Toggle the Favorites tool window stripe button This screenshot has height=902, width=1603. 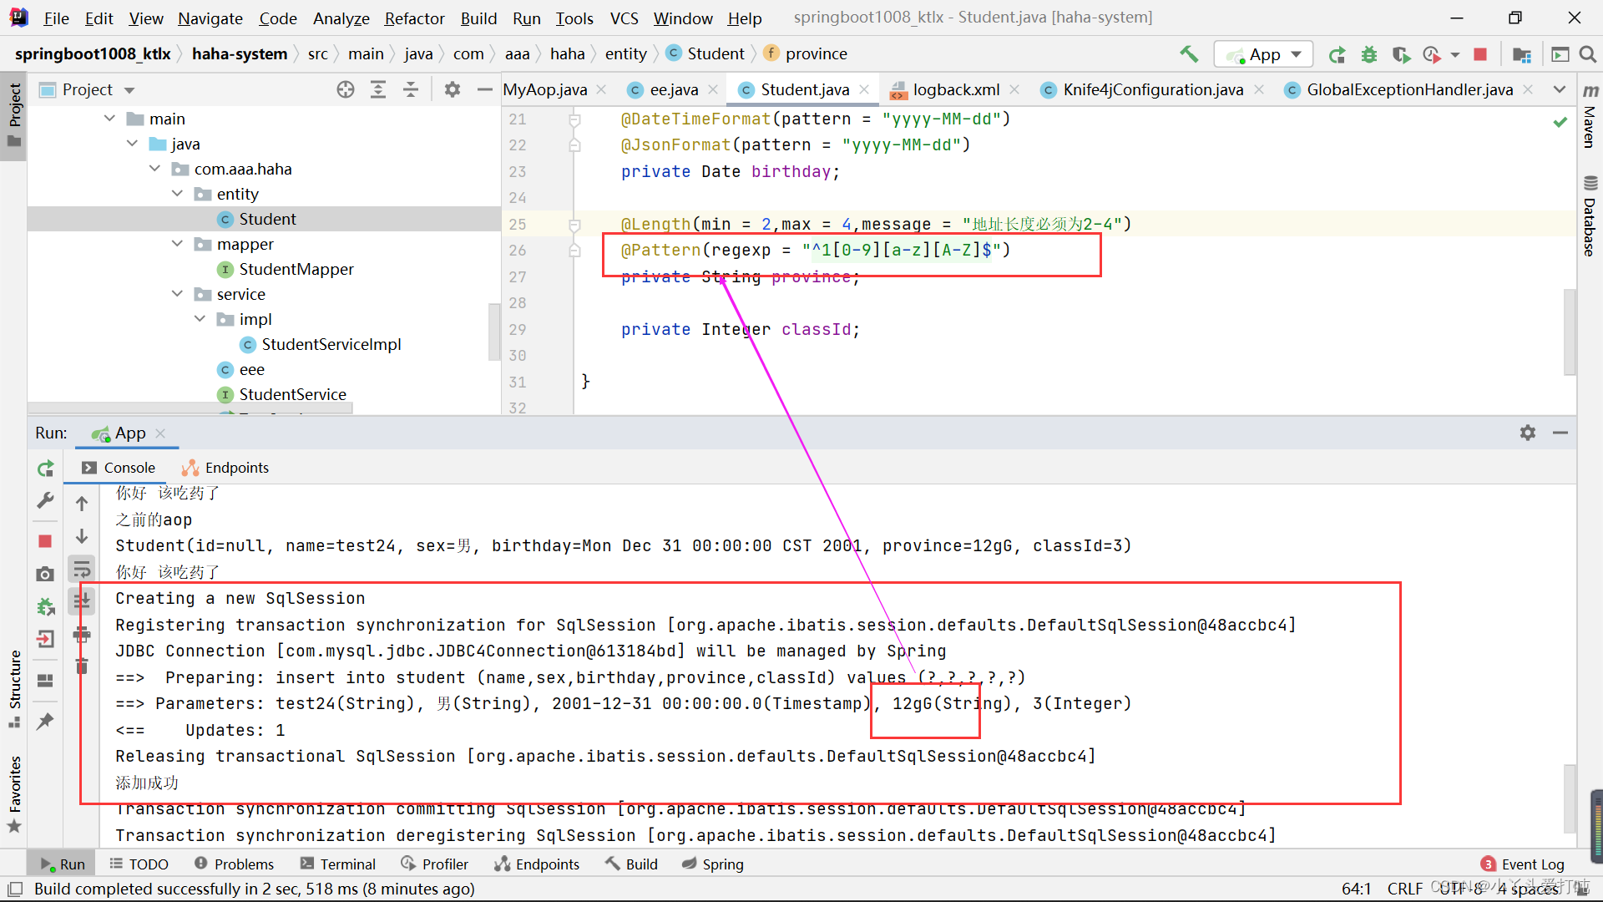[14, 794]
